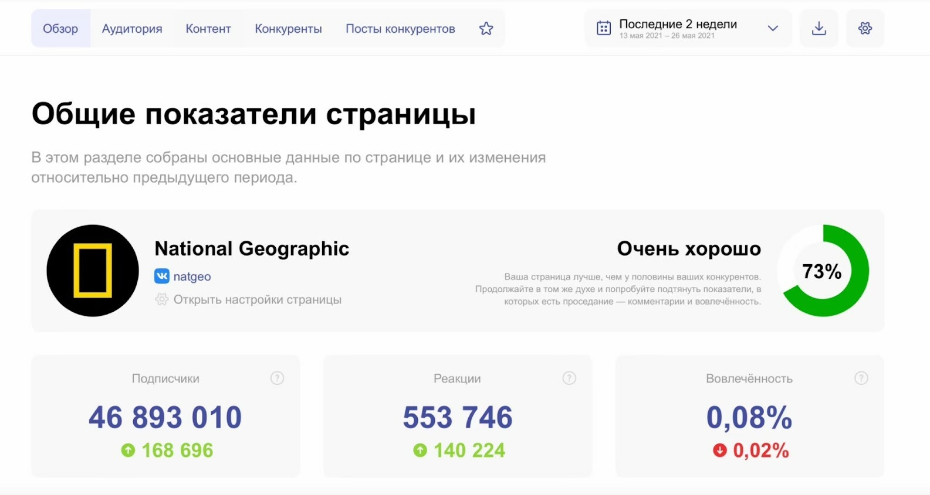This screenshot has width=930, height=495.
Task: Click the National Geographic page title
Action: [x=252, y=248]
